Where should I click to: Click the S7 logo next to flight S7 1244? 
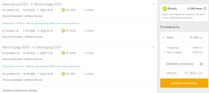click(x=63, y=10)
